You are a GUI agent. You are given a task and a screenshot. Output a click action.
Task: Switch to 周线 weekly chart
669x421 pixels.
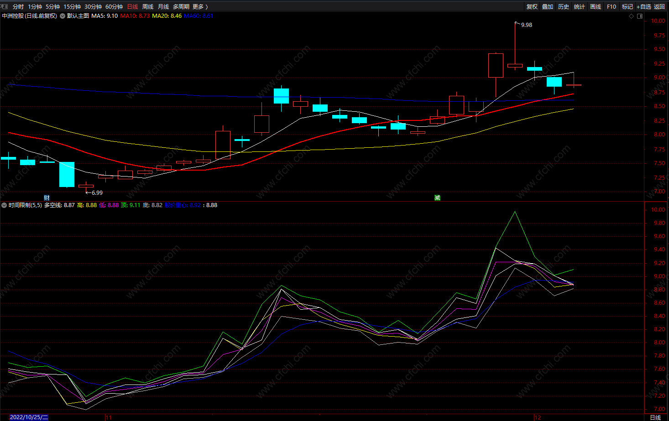click(x=148, y=6)
